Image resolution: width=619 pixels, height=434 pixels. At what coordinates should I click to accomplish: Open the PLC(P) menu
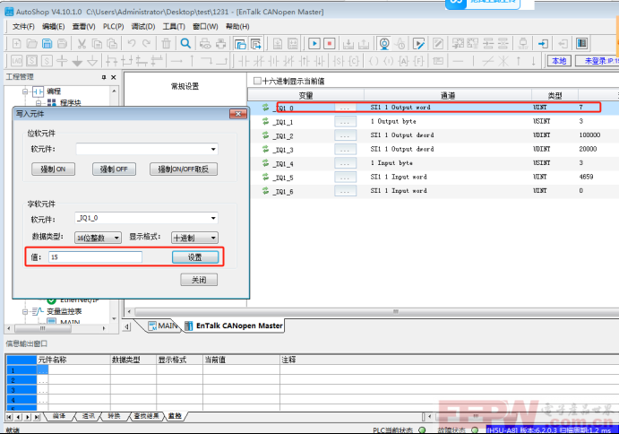[113, 27]
